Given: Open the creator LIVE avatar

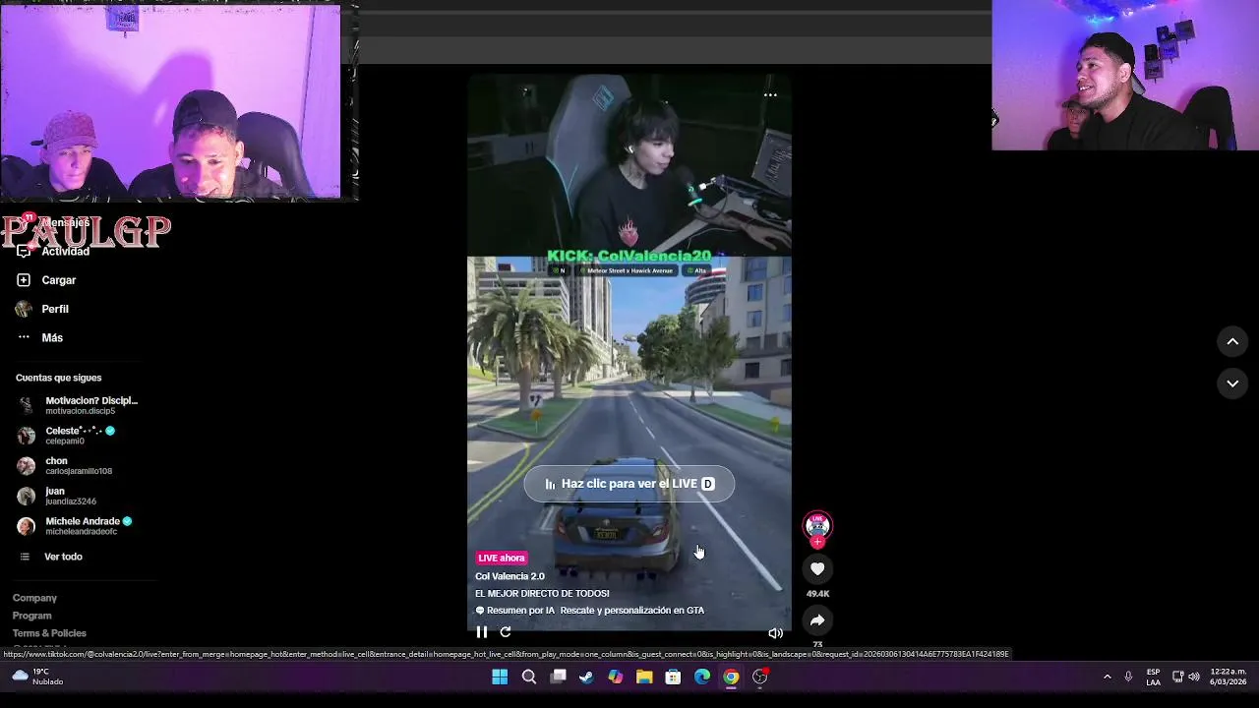Looking at the screenshot, I should (817, 524).
